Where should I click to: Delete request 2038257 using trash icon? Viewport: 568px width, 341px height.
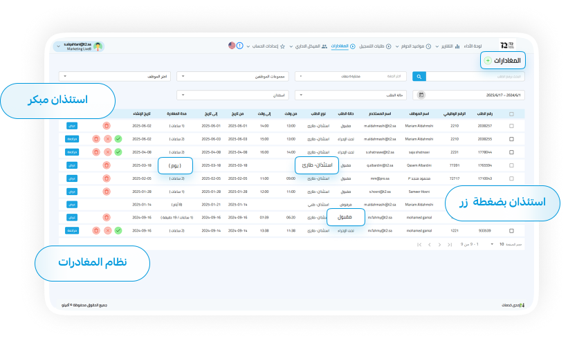(106, 126)
